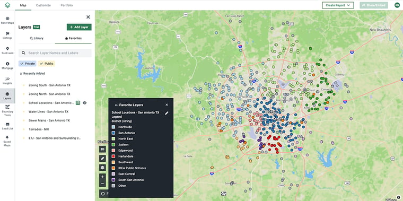Select Zoning South - San Antonio TX layer

49,85
